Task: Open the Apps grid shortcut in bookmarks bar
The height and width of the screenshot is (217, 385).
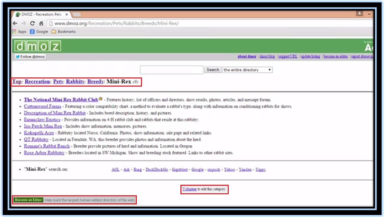Action: (19, 32)
